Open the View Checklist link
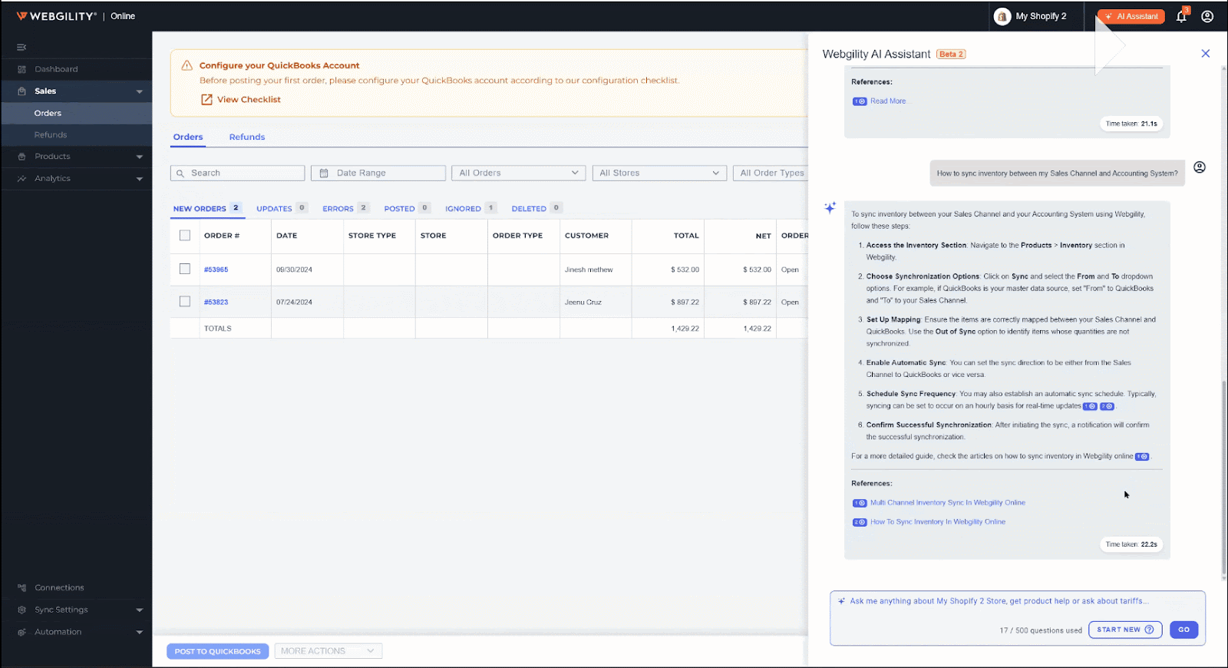The image size is (1228, 668). 249,100
